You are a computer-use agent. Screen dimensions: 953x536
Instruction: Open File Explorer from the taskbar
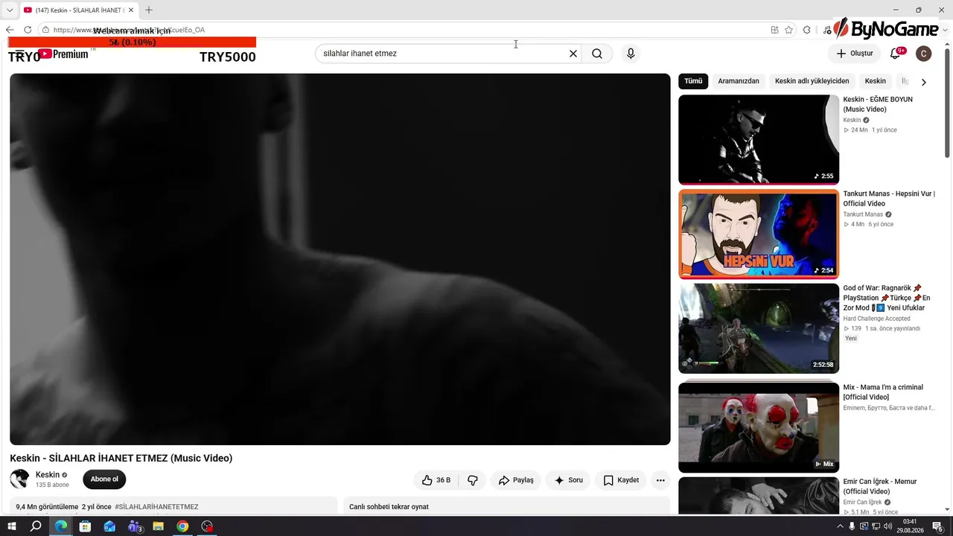coord(158,526)
